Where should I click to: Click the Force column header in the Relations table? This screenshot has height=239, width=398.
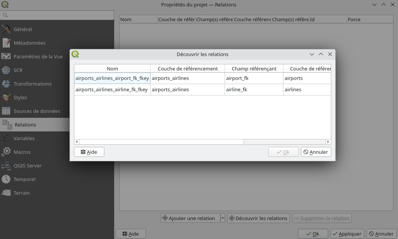(370, 20)
